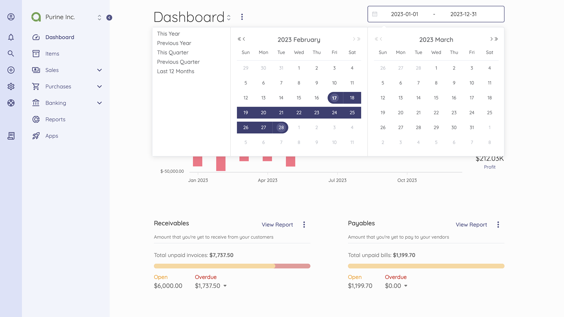Image resolution: width=564 pixels, height=317 pixels.
Task: Expand Payables overdue amount dropdown
Action: [x=406, y=286]
